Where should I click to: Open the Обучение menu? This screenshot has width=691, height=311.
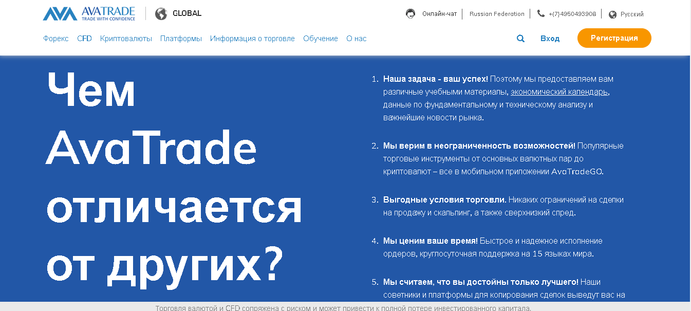tap(321, 39)
